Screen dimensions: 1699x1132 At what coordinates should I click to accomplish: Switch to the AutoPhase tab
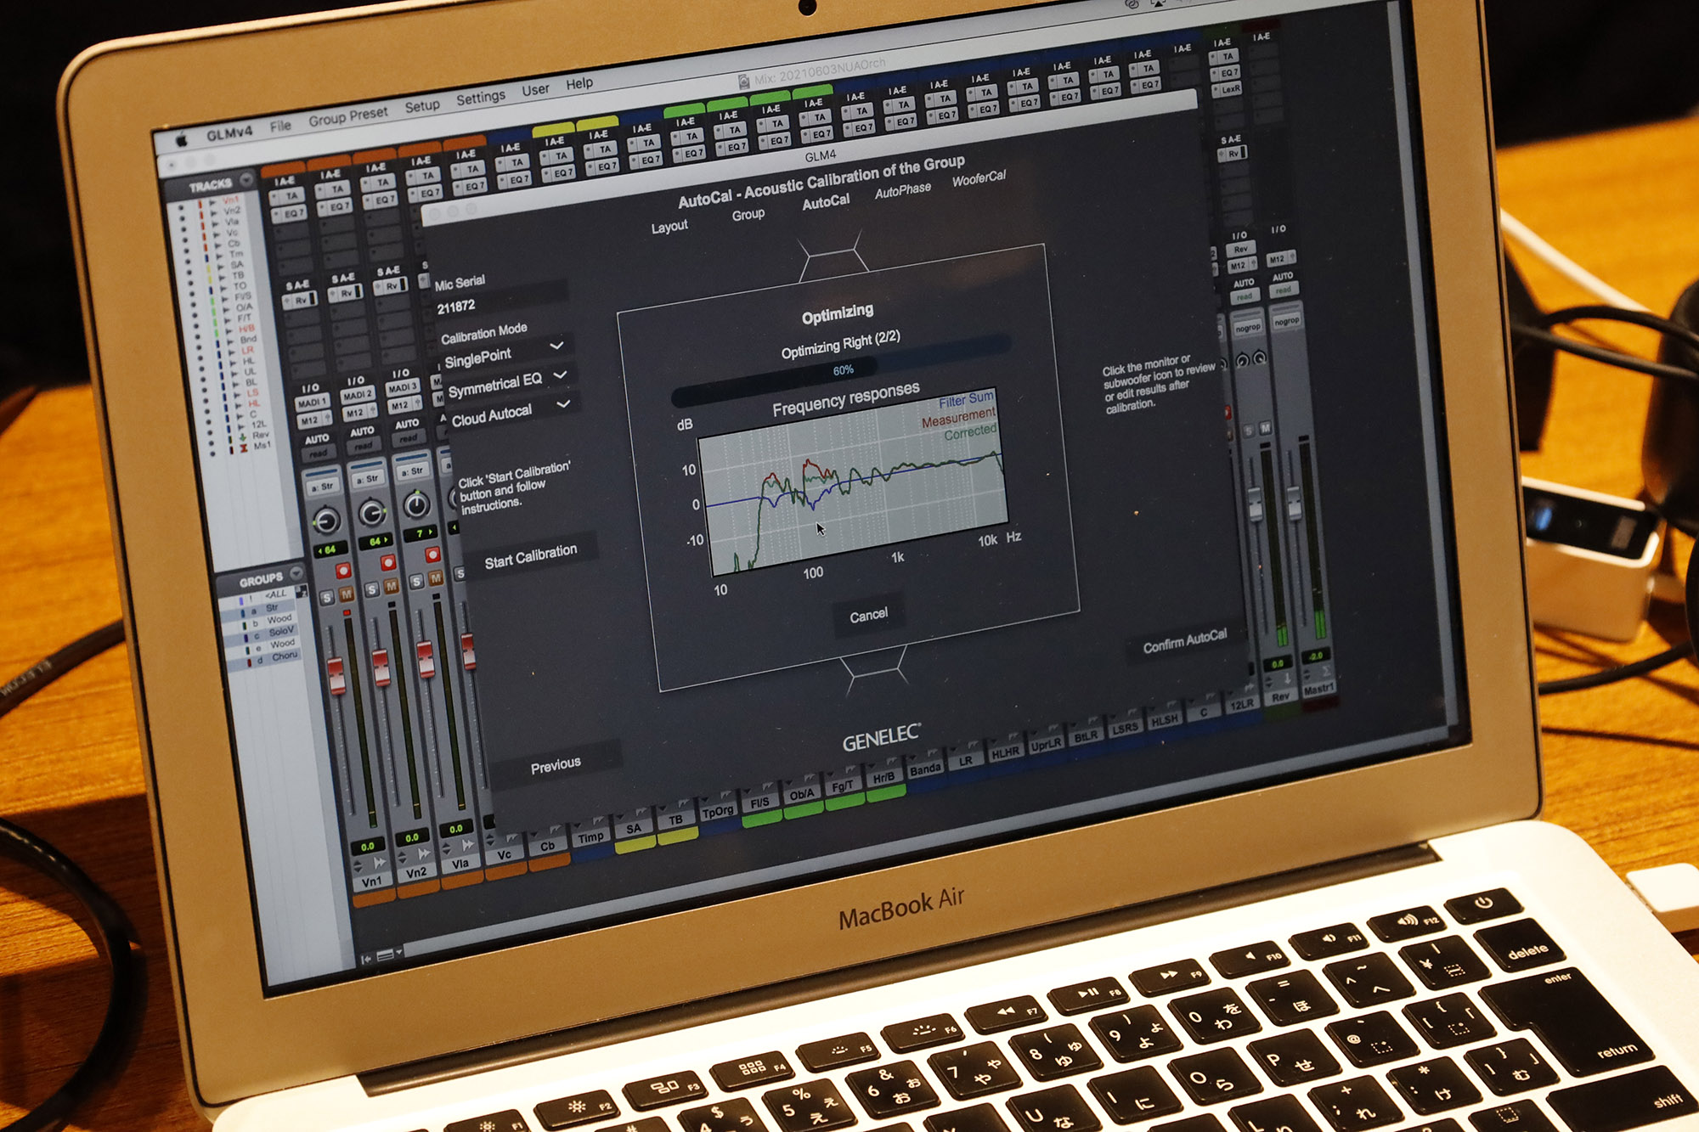point(903,190)
